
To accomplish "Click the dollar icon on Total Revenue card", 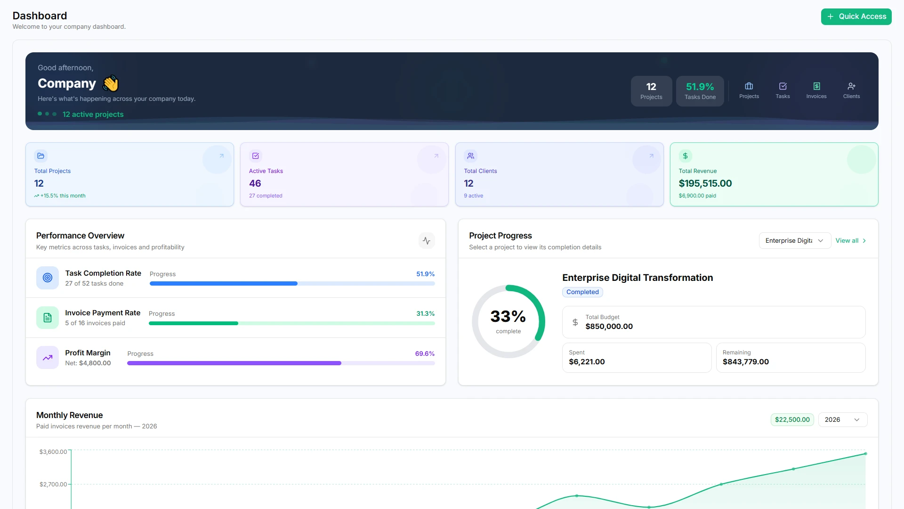I will 685,156.
